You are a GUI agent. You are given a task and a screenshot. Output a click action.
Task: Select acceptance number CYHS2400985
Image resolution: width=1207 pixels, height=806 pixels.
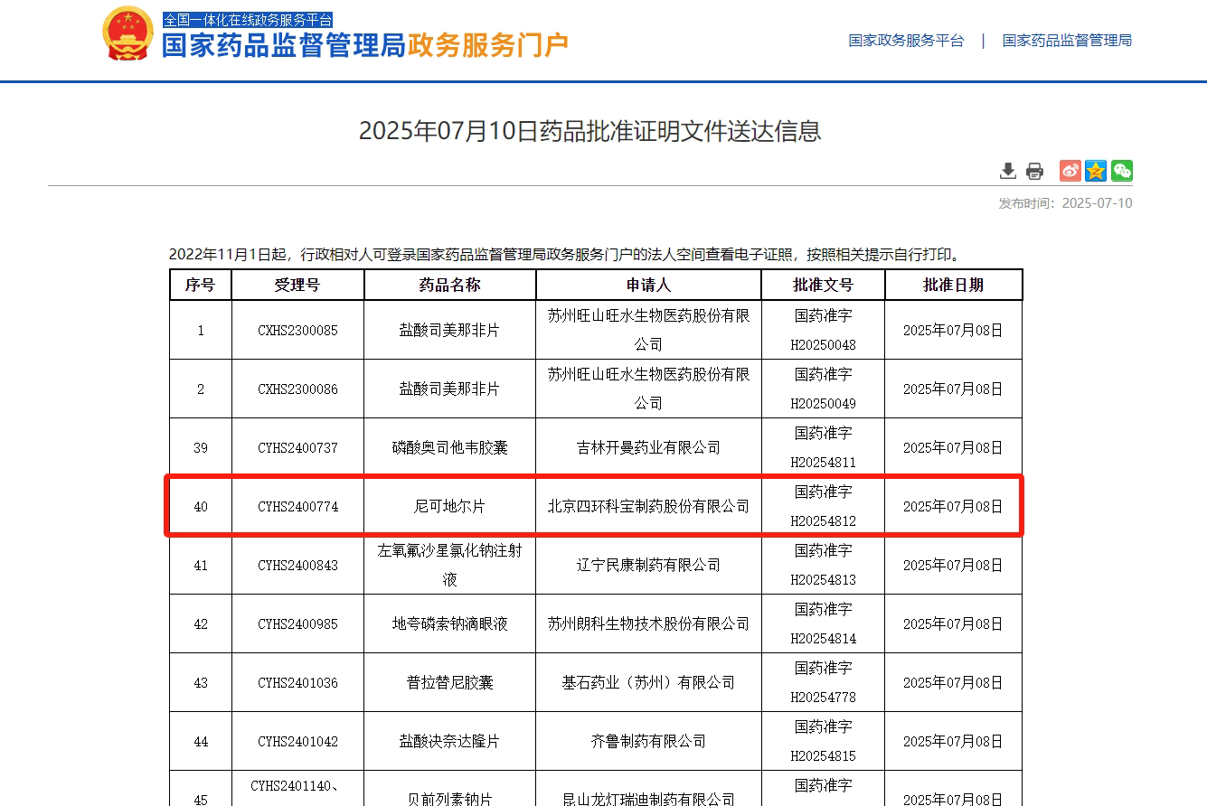(x=297, y=624)
